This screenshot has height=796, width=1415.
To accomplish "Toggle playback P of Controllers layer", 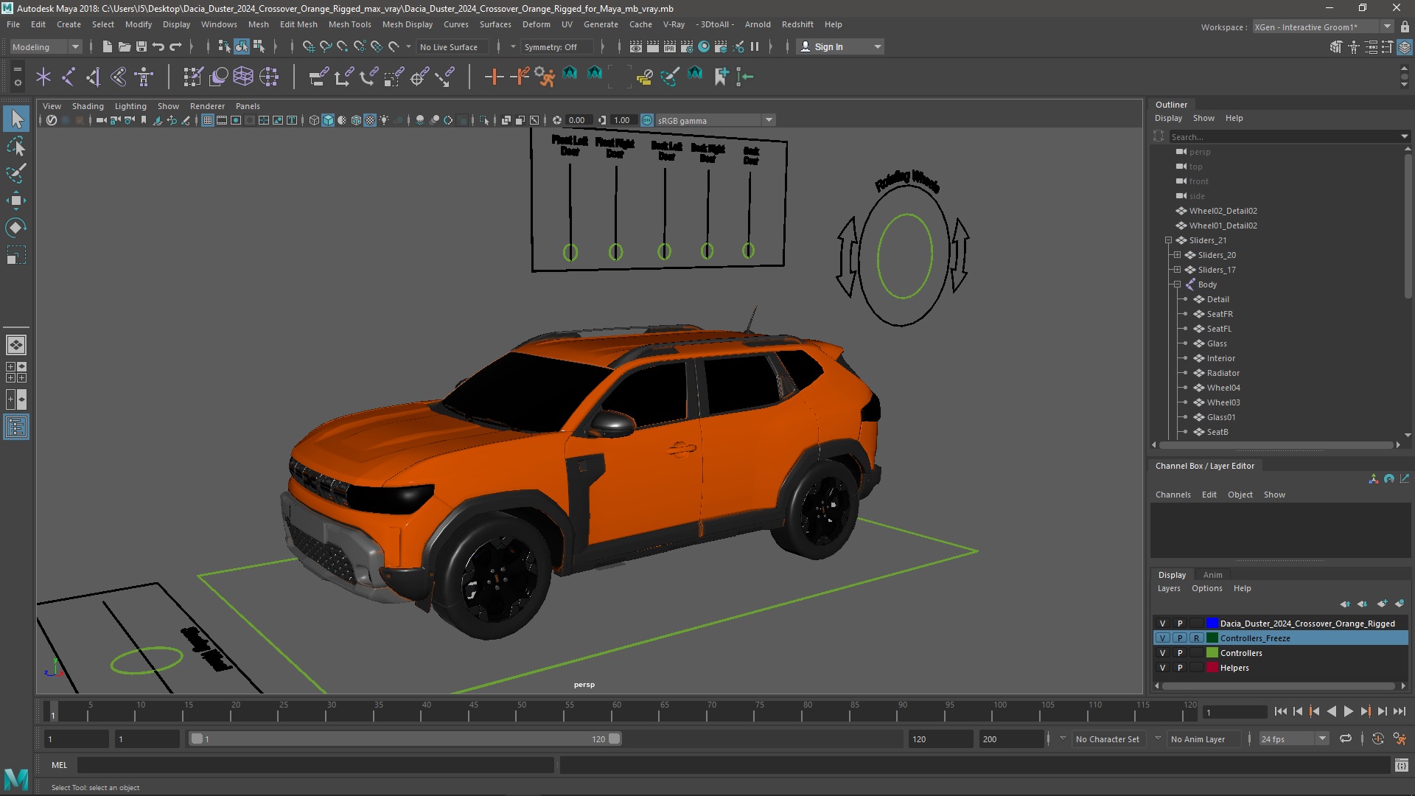I will coord(1180,653).
